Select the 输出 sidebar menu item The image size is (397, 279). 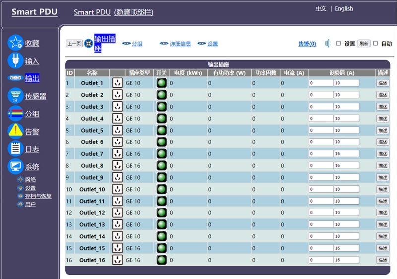[32, 78]
